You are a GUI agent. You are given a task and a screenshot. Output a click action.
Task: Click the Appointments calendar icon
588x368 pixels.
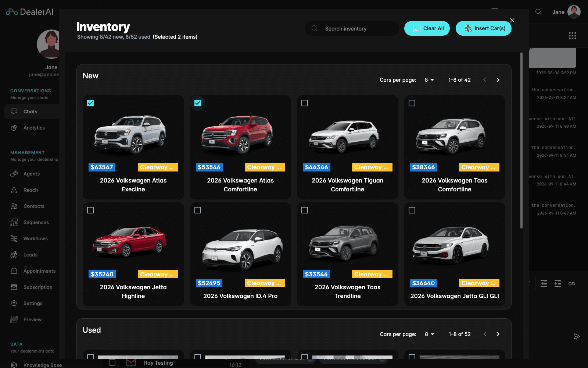pos(14,271)
